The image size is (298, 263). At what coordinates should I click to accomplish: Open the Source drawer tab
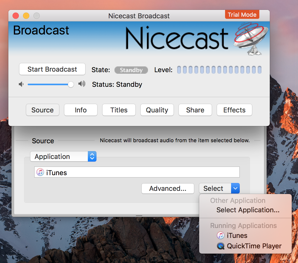[x=43, y=110]
